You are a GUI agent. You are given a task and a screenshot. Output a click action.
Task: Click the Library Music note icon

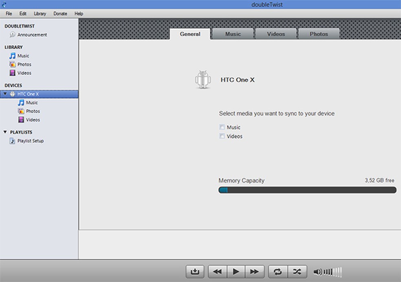point(12,56)
